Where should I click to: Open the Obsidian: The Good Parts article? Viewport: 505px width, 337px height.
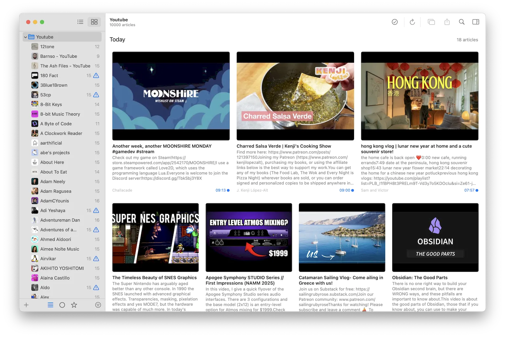pos(420,277)
